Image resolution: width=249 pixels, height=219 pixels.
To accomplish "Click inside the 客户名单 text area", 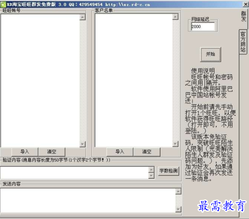I will coord(134,80).
